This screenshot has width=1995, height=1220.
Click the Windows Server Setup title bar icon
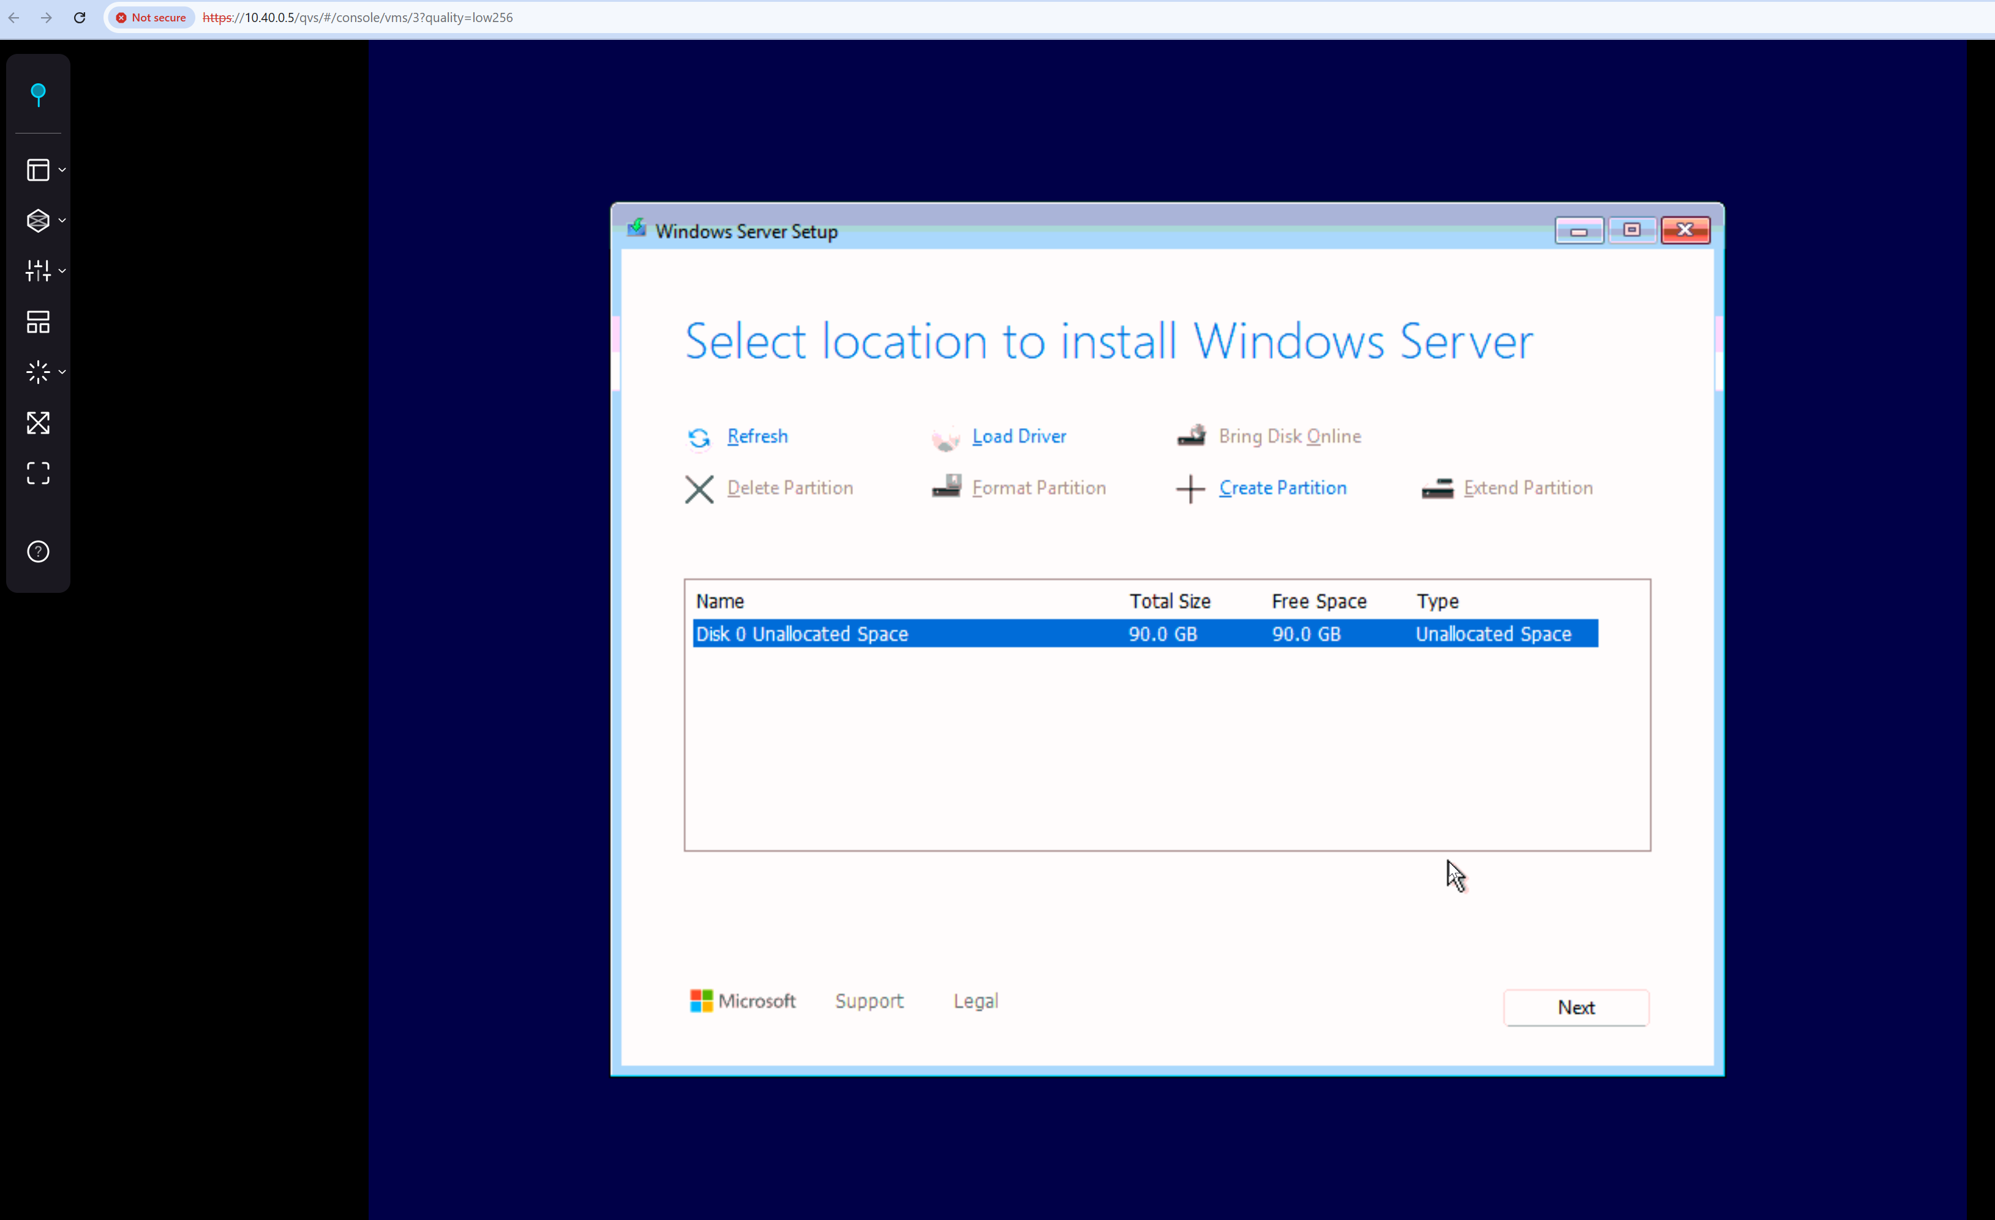636,228
